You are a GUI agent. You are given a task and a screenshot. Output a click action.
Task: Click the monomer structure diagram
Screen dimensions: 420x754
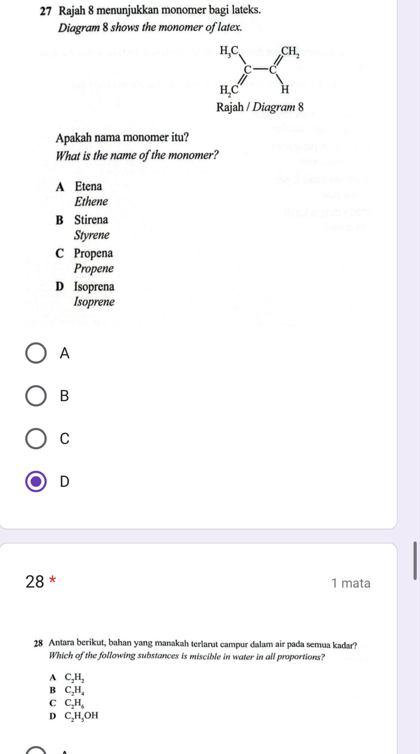(x=259, y=70)
